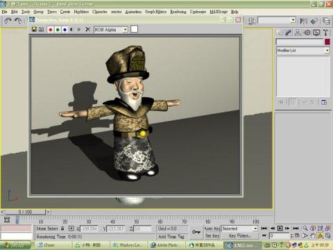
Task: Select the Field-of-View viewport tool
Action: pos(305,235)
